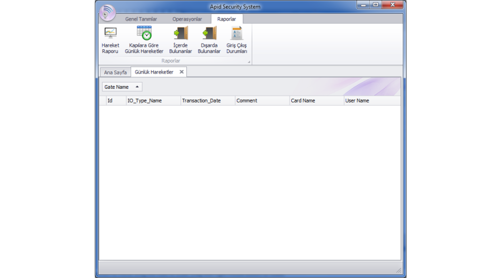Maximize the Apid Security System window
The height and width of the screenshot is (278, 495).
(x=375, y=5)
